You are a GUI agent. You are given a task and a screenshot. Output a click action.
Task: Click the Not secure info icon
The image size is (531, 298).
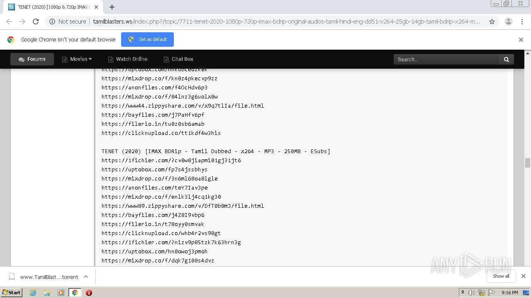click(x=52, y=22)
